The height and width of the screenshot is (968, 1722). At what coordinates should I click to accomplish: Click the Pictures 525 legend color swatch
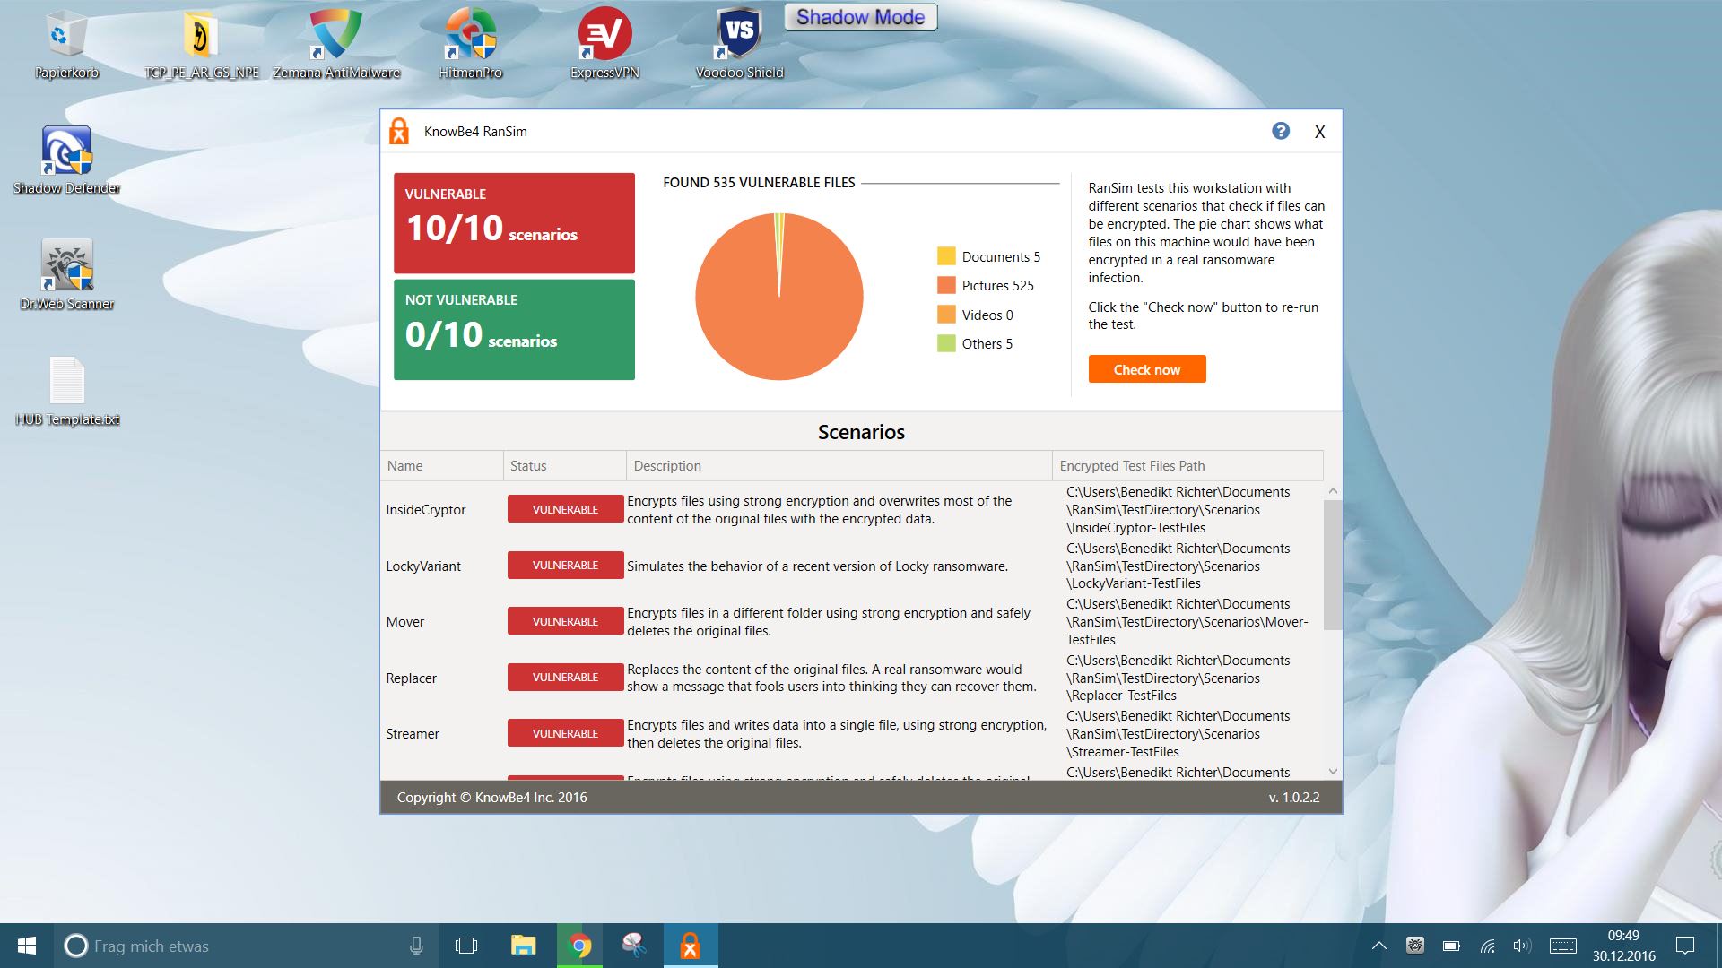coord(946,285)
